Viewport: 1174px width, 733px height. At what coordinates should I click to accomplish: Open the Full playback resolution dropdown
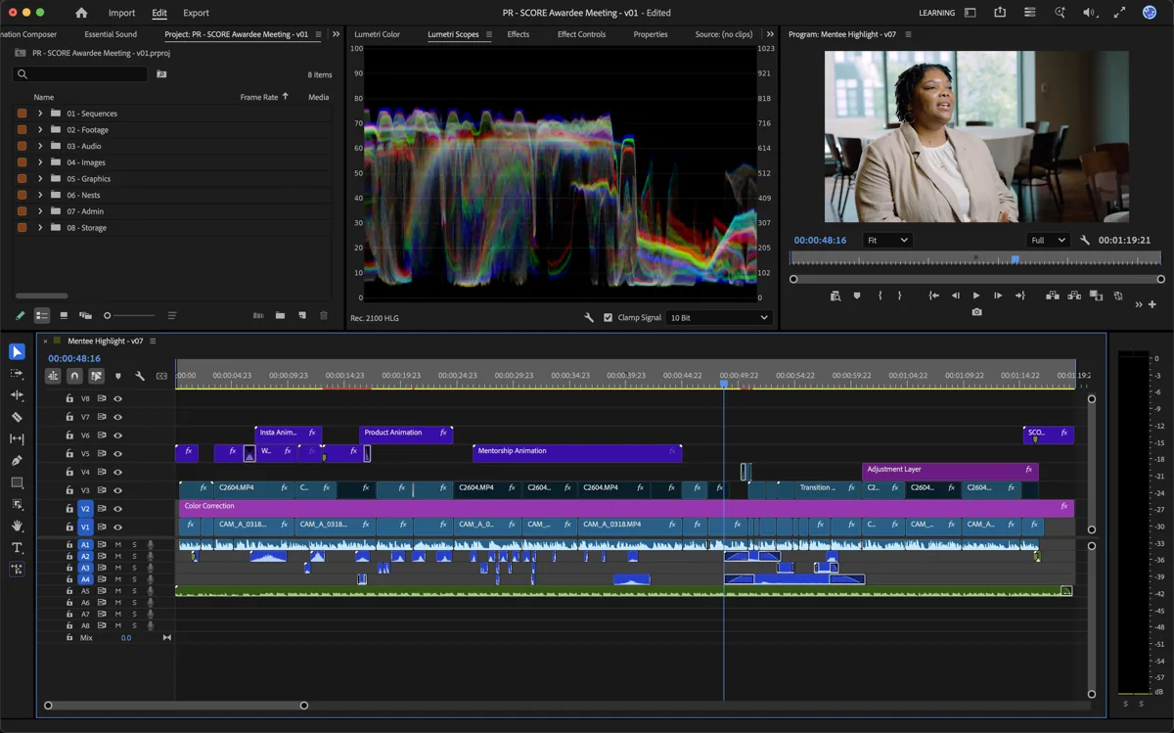[x=1047, y=240]
